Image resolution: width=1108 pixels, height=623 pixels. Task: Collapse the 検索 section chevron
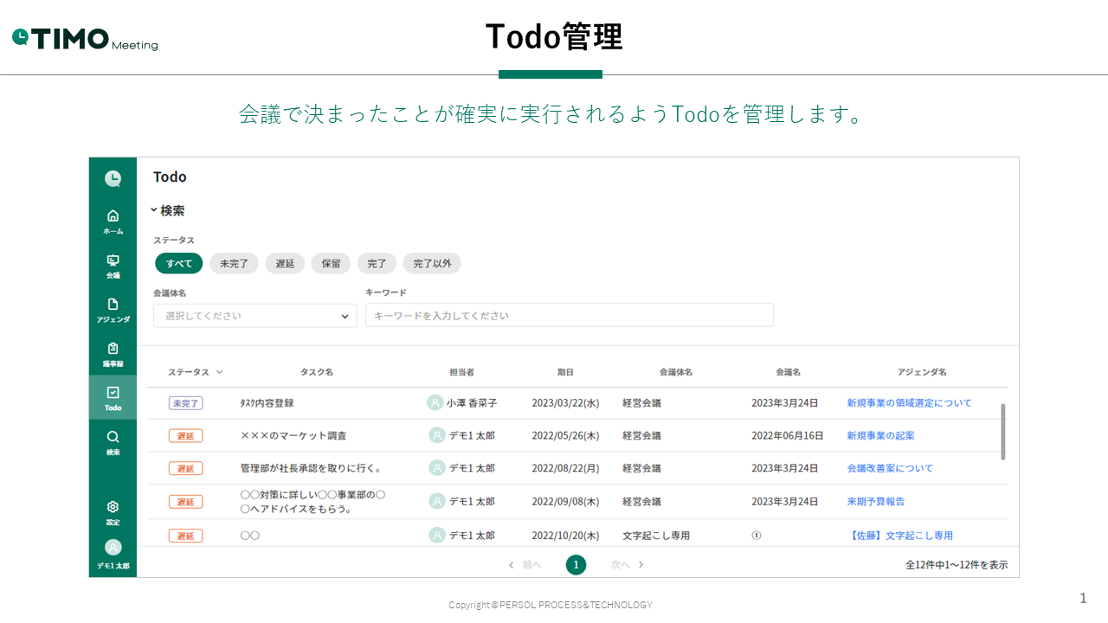[153, 210]
